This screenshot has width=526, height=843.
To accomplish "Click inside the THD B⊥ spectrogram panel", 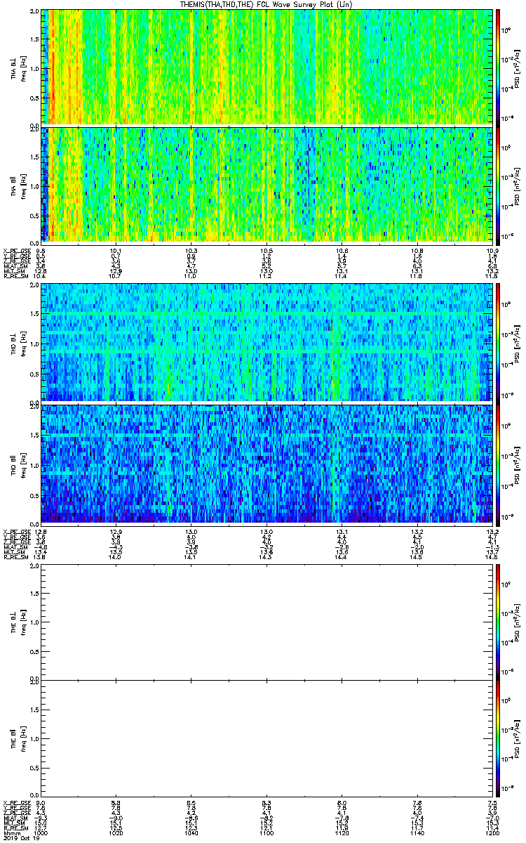I will (268, 342).
